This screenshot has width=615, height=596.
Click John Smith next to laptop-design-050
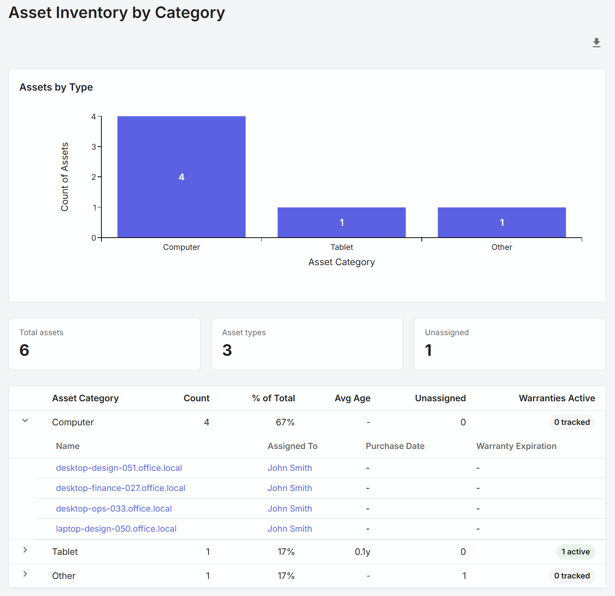[290, 529]
